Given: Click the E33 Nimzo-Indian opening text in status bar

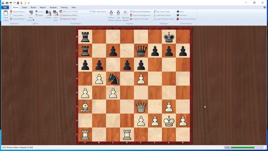Looking at the screenshot, I should pos(18,147).
